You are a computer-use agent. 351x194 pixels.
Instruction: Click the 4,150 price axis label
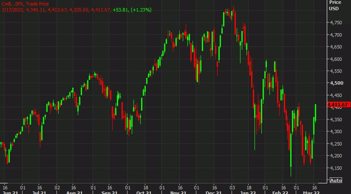[336, 168]
